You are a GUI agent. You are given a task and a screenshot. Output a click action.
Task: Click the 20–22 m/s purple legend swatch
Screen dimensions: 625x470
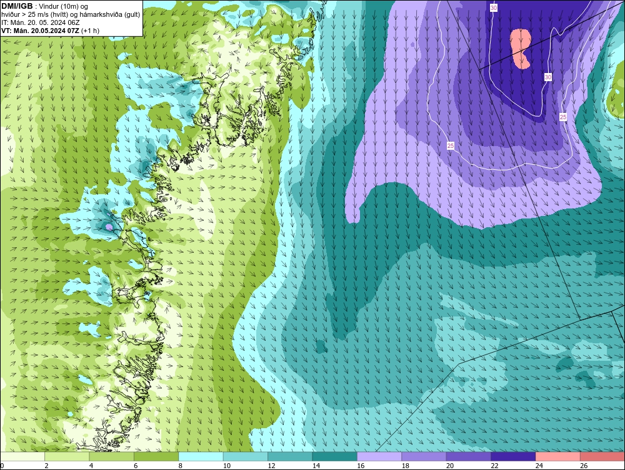[469, 456]
